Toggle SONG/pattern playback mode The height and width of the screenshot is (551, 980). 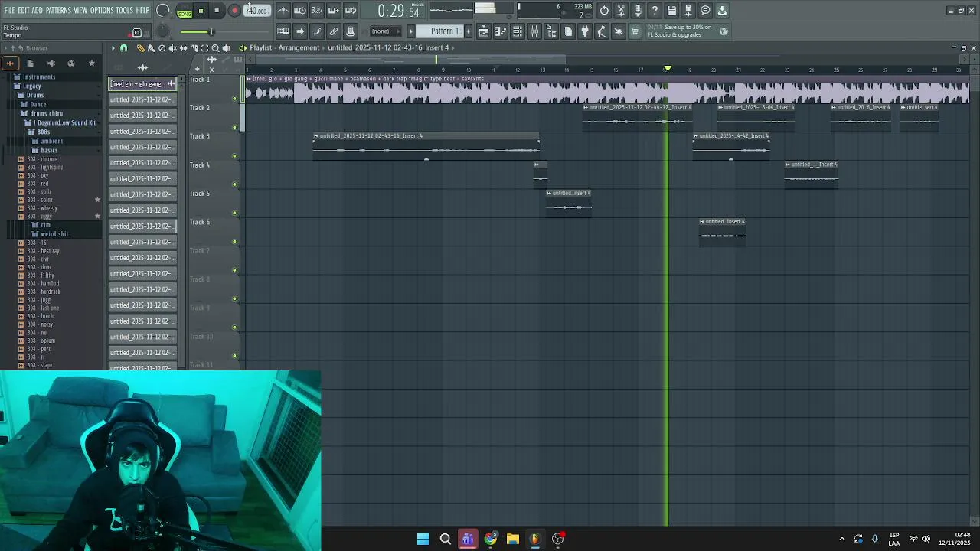point(185,11)
